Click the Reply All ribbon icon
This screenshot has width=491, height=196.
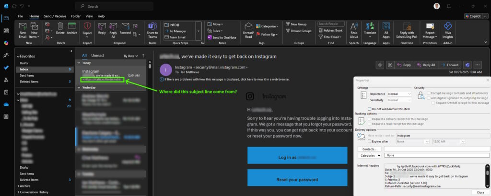coord(113,30)
